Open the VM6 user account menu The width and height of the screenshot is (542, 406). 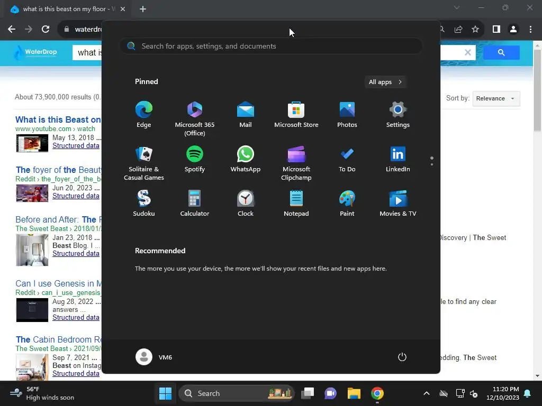154,357
